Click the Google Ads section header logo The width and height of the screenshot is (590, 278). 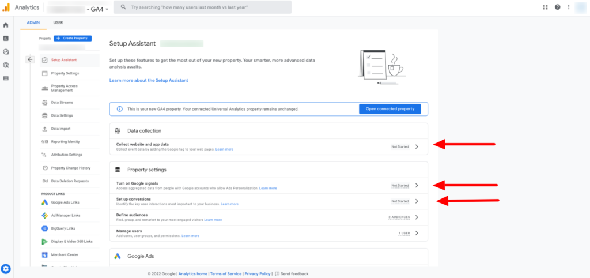pyautogui.click(x=118, y=256)
